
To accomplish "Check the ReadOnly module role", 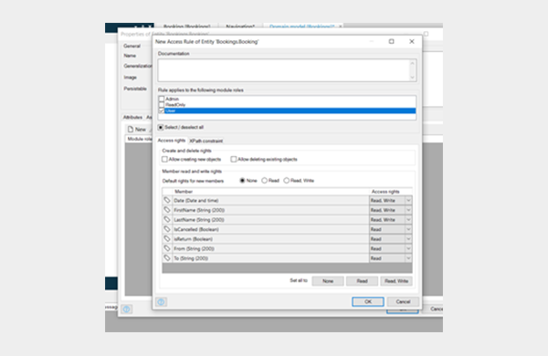I will point(162,104).
